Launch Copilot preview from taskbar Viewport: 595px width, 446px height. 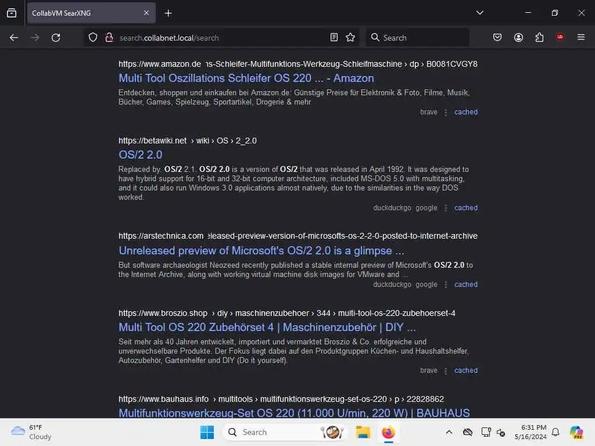(576, 432)
